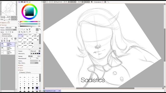Screen dimensions: 166x93
Task: Toggle the Выделение option in top toolbar
Action: click(58, 2)
